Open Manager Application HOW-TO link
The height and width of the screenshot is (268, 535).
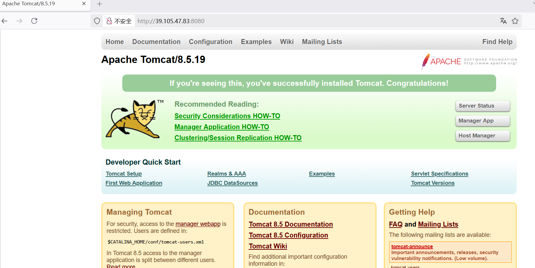point(222,127)
